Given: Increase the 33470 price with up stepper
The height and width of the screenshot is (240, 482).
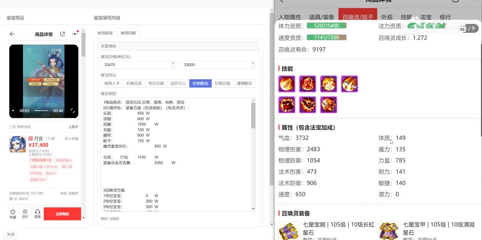Looking at the screenshot, I should click(173, 63).
